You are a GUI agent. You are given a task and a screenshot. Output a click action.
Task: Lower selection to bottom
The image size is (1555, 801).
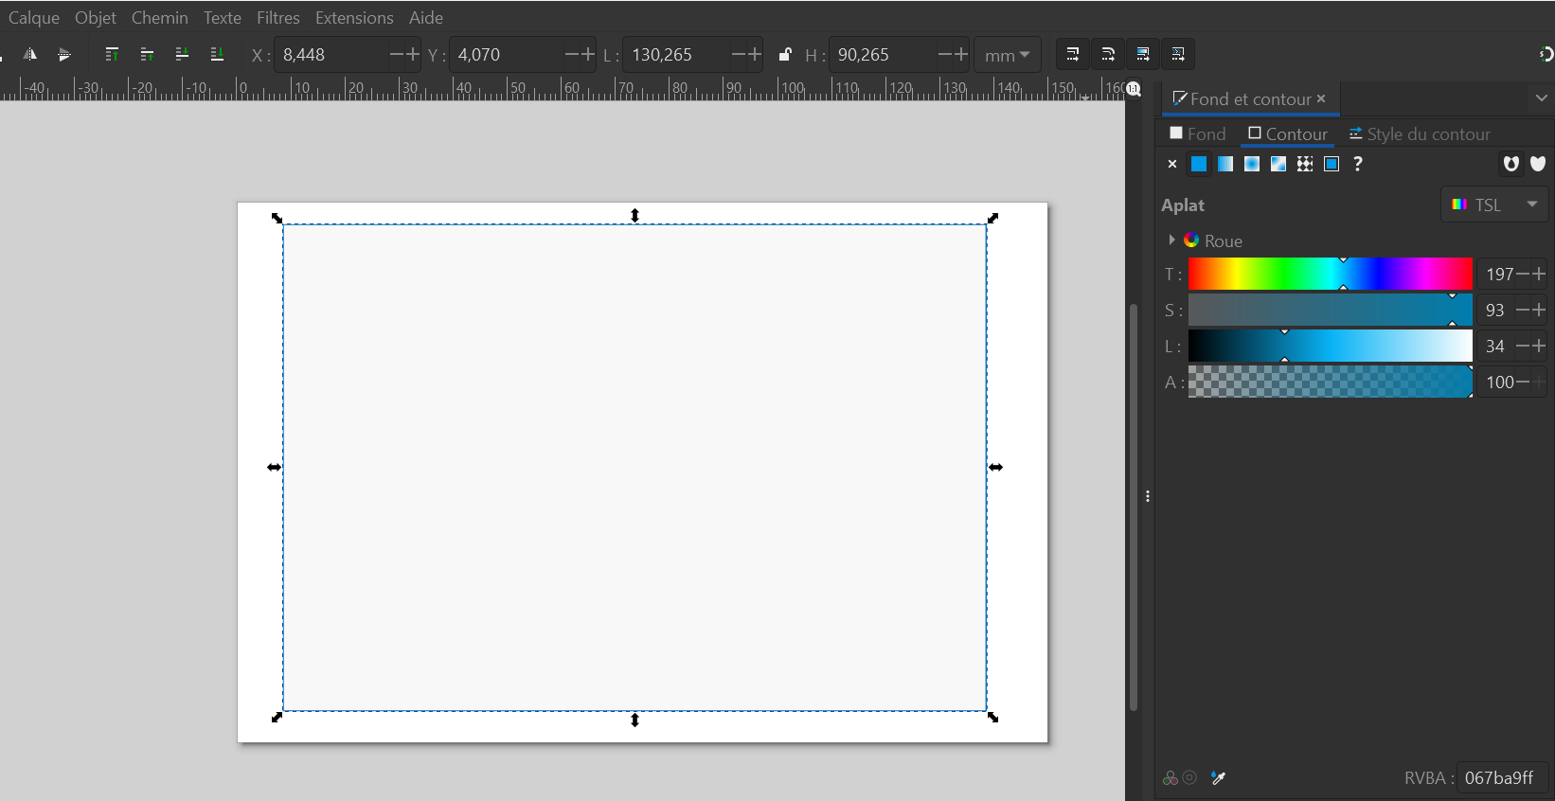[x=217, y=55]
